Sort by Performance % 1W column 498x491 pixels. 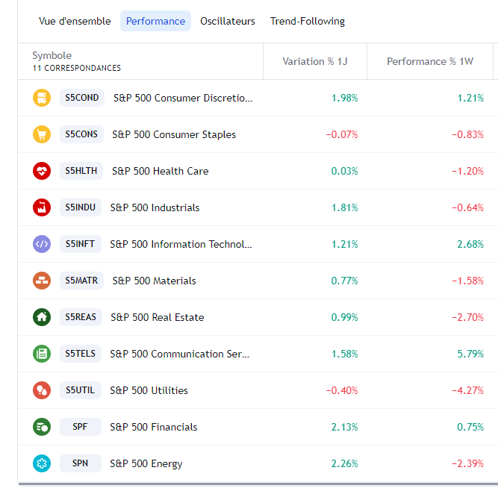click(430, 61)
